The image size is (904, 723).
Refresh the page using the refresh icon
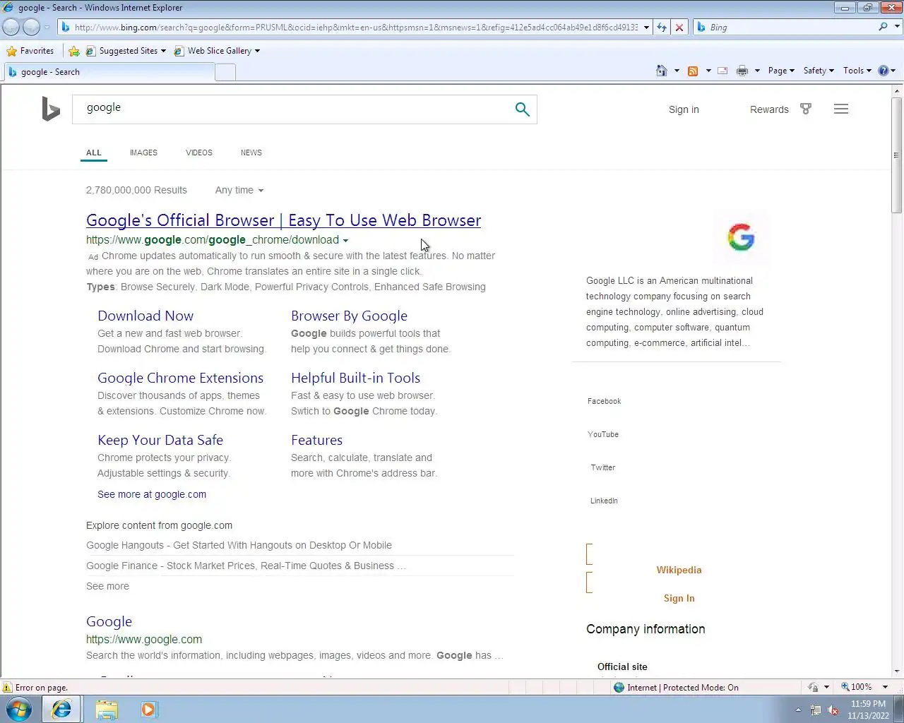662,28
